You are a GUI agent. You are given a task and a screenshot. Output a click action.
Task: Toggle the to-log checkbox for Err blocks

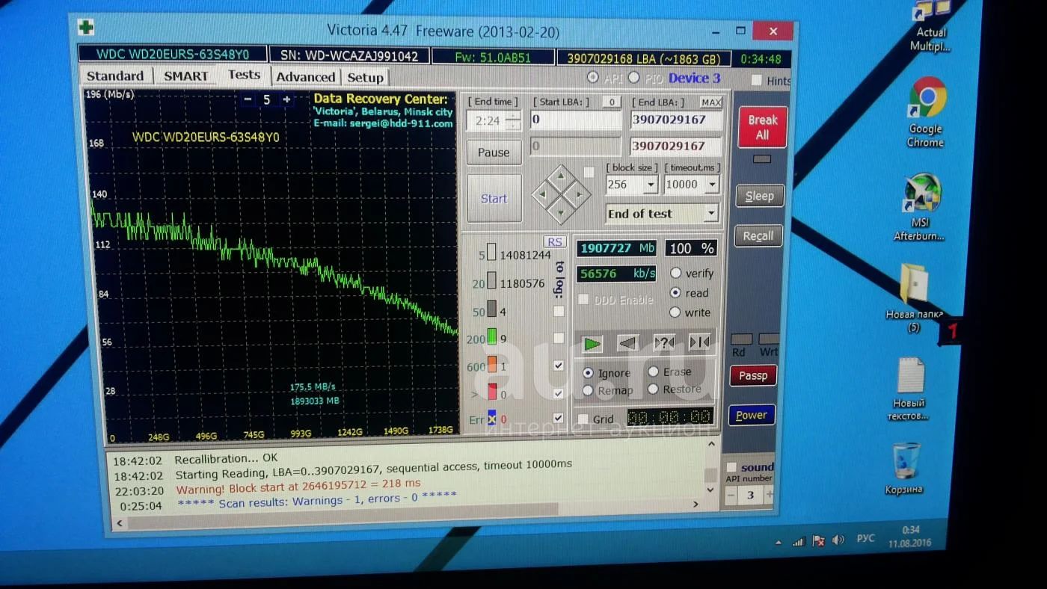pyautogui.click(x=558, y=418)
